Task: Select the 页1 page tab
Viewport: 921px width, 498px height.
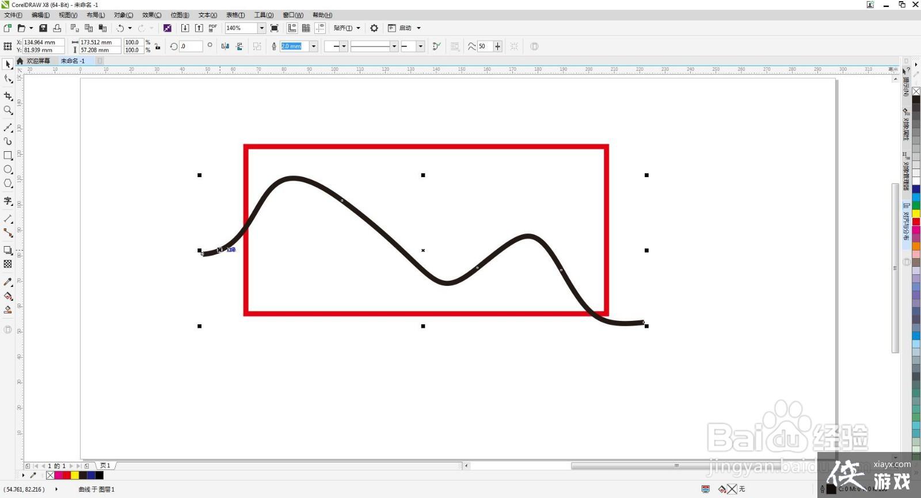Action: (x=105, y=465)
